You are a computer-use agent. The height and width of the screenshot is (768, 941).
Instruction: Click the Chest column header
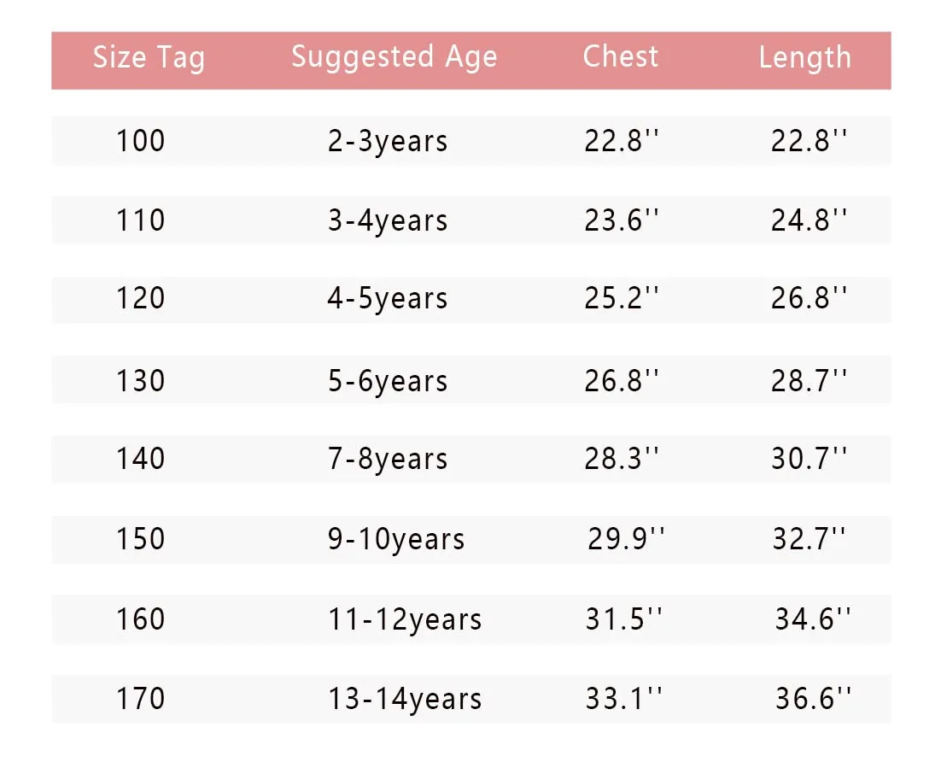coord(621,56)
